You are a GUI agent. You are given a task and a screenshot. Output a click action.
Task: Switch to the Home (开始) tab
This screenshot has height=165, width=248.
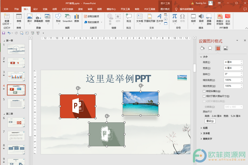click(x=16, y=9)
